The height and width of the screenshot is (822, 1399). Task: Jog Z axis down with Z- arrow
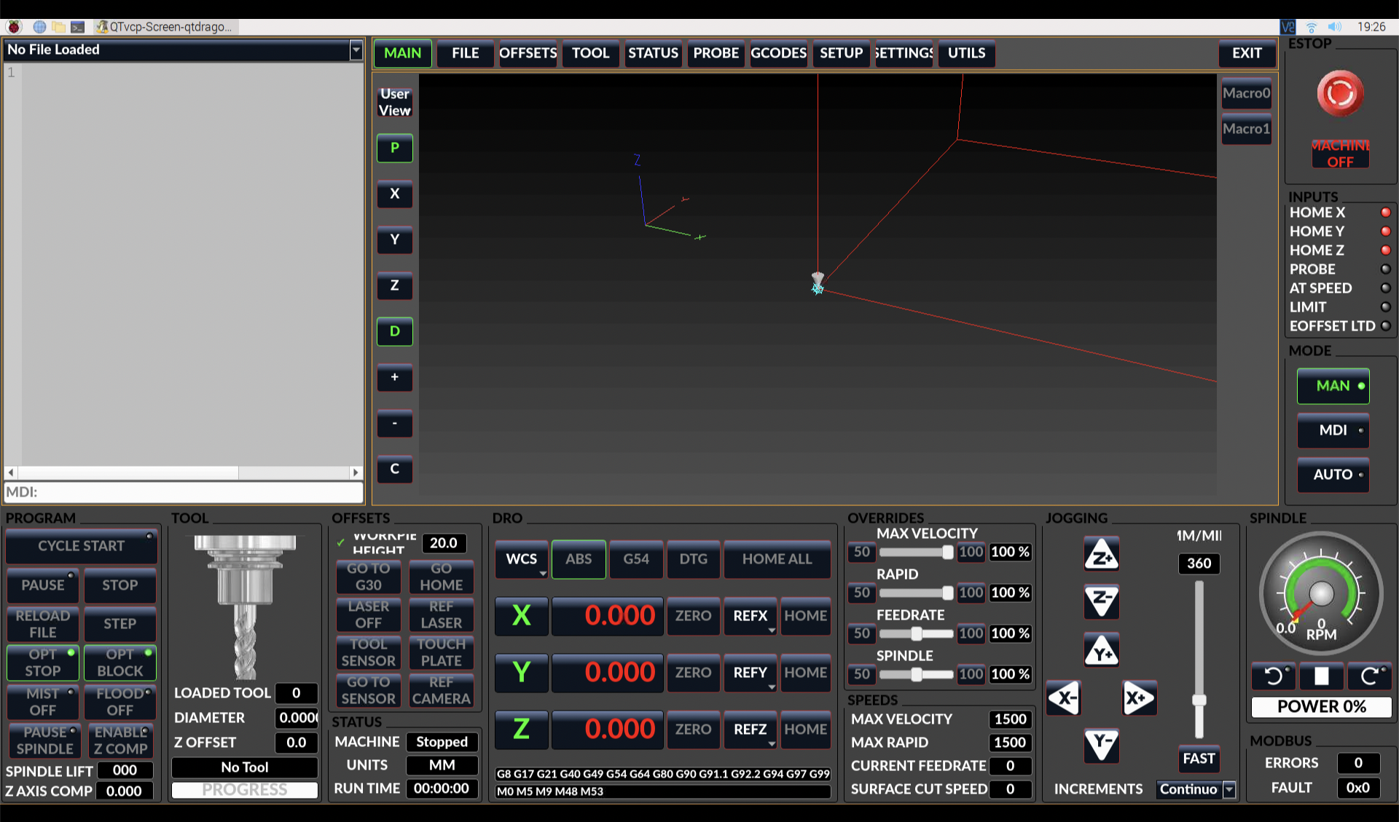coord(1101,601)
